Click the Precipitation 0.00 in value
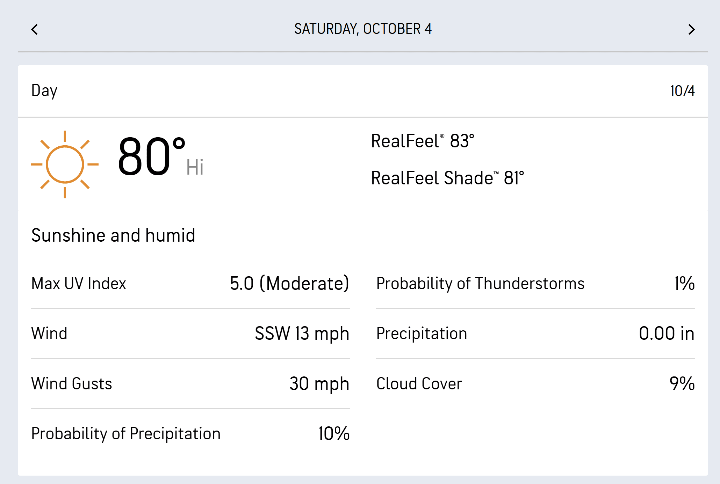 click(x=666, y=333)
